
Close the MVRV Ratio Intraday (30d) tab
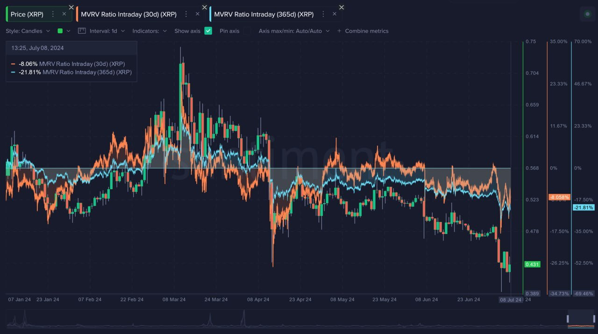197,14
